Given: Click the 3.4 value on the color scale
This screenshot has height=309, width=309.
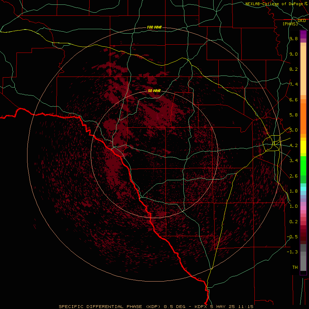Looking at the screenshot, I should pyautogui.click(x=294, y=161).
